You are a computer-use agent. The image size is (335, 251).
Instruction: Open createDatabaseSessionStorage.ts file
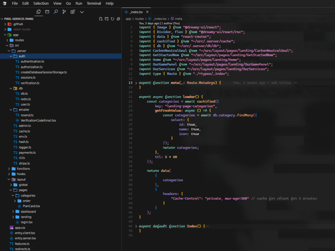coord(44,72)
